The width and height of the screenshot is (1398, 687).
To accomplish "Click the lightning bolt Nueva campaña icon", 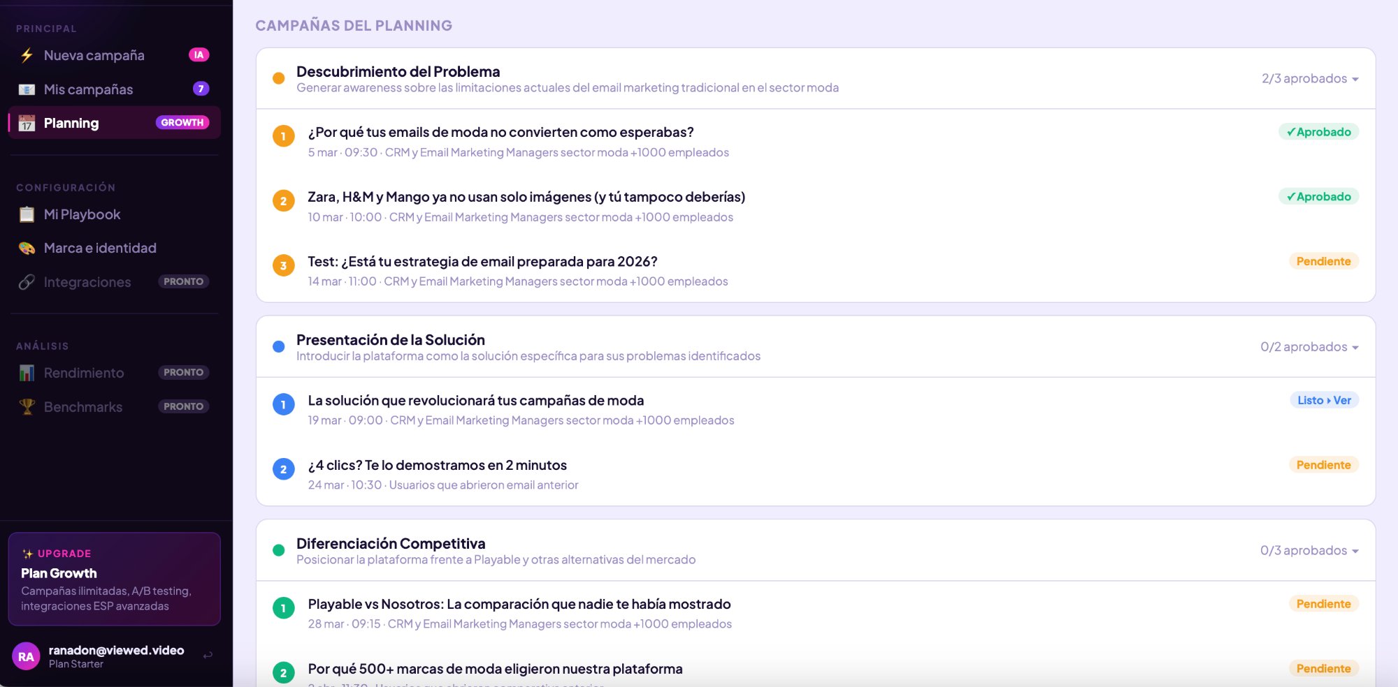I will 27,55.
